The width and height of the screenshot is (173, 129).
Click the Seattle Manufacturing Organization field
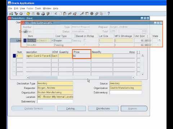click(x=125, y=88)
